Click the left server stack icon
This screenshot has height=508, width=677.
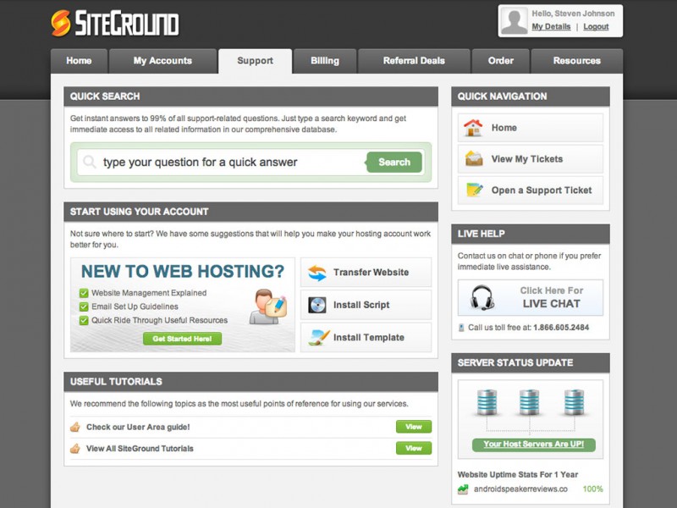click(487, 402)
